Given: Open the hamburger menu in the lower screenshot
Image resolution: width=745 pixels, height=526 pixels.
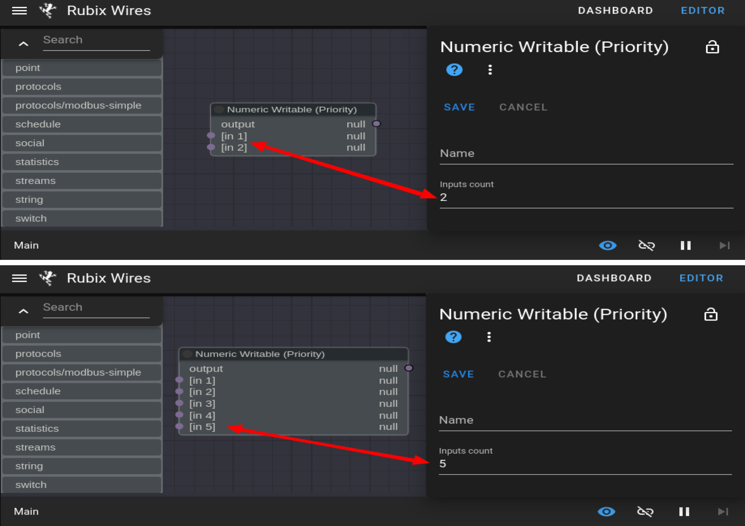Looking at the screenshot, I should (x=19, y=278).
